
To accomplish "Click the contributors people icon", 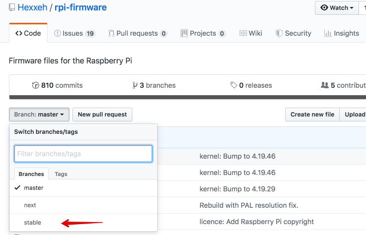I will (x=325, y=85).
